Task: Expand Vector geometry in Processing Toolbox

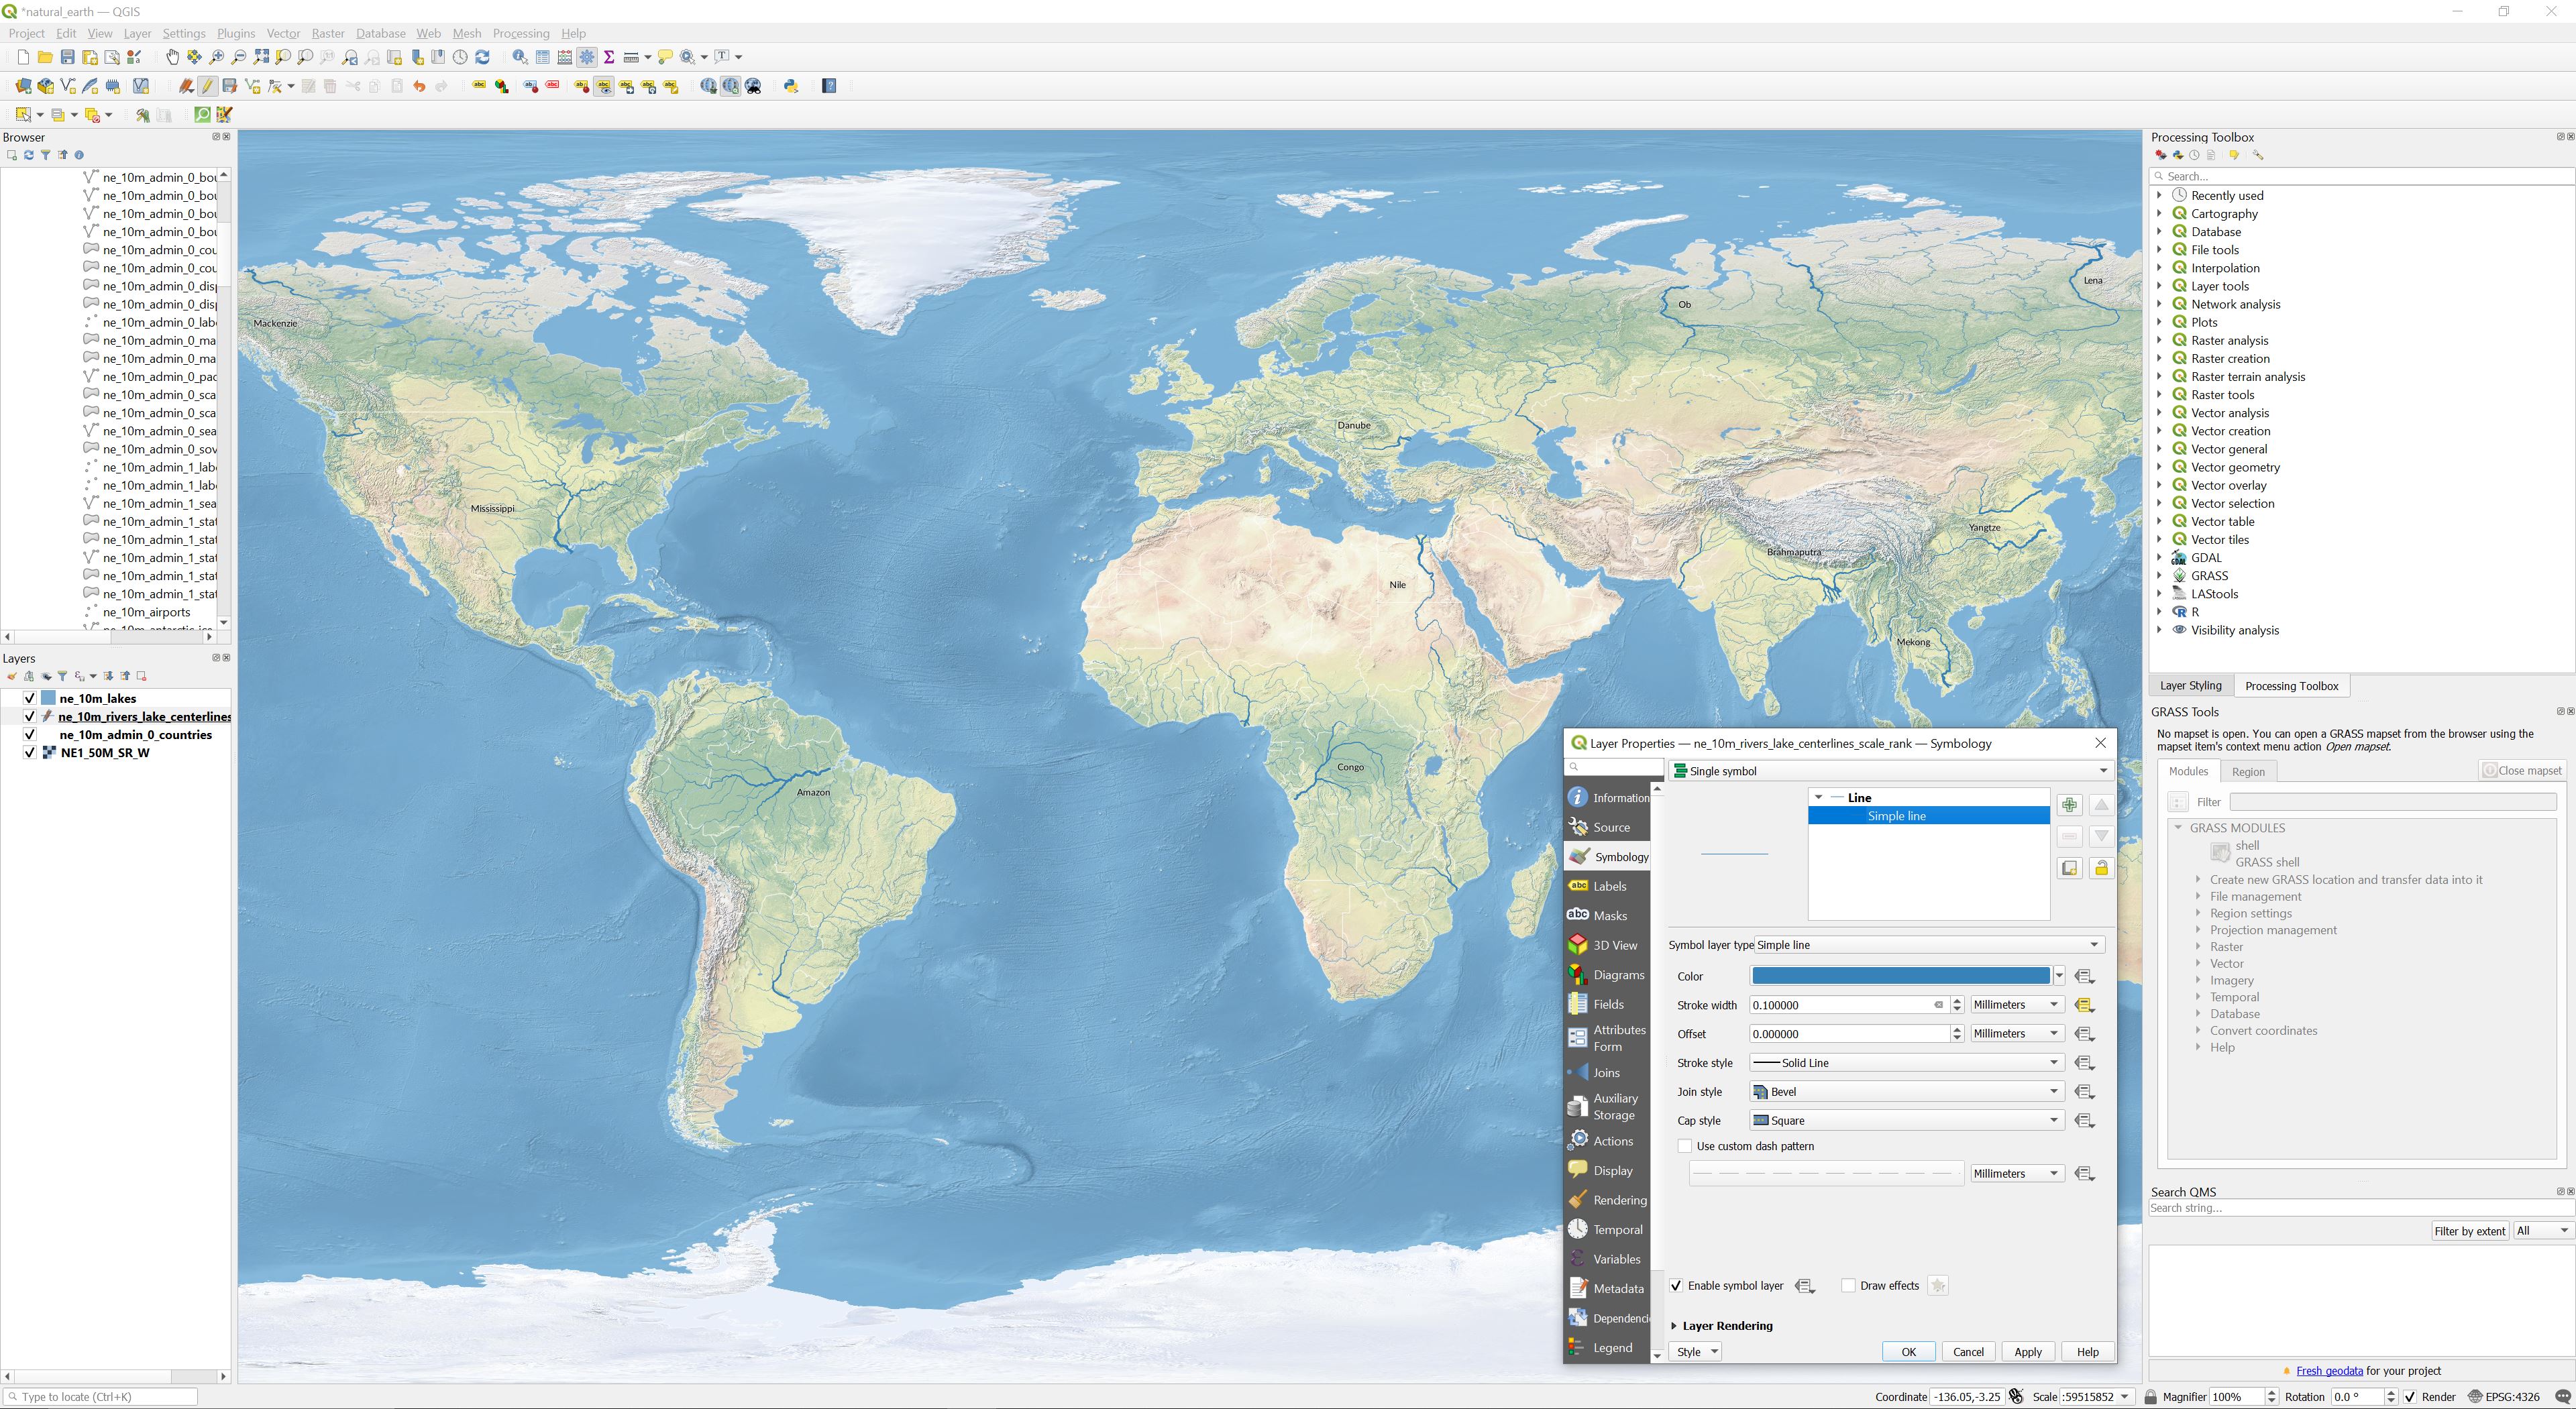Action: [x=2159, y=467]
